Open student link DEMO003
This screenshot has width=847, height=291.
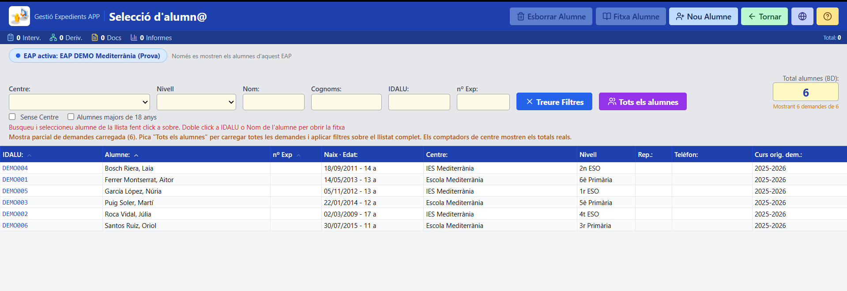[x=15, y=202]
